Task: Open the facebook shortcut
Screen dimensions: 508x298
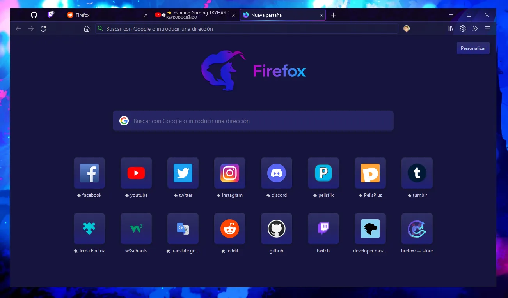Action: pos(89,173)
